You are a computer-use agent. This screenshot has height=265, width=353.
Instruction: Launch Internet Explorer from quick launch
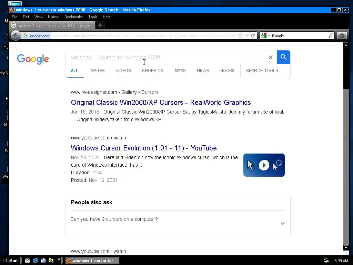coord(36,261)
